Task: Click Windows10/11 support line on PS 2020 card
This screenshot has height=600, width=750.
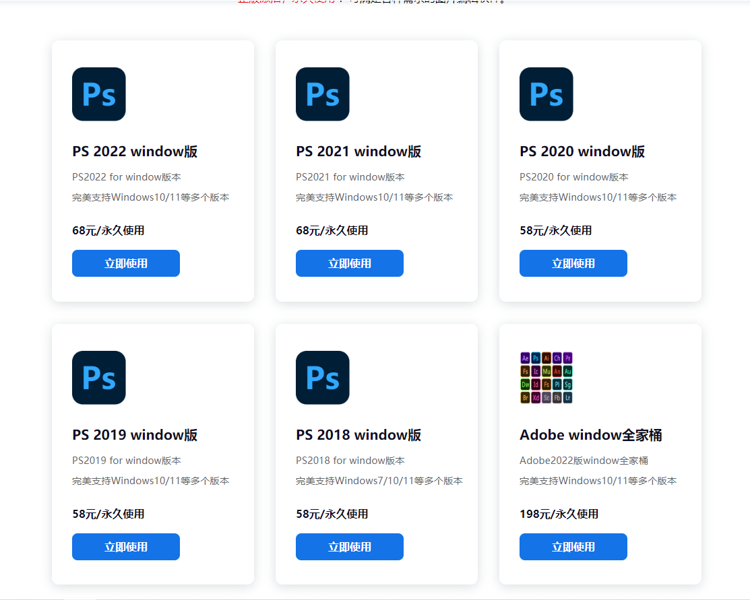Action: tap(598, 197)
